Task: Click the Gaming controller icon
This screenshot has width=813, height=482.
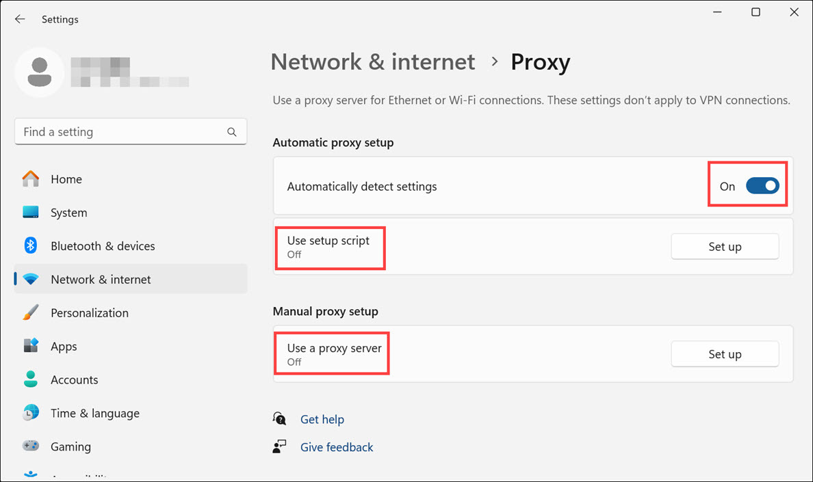Action: click(x=31, y=446)
